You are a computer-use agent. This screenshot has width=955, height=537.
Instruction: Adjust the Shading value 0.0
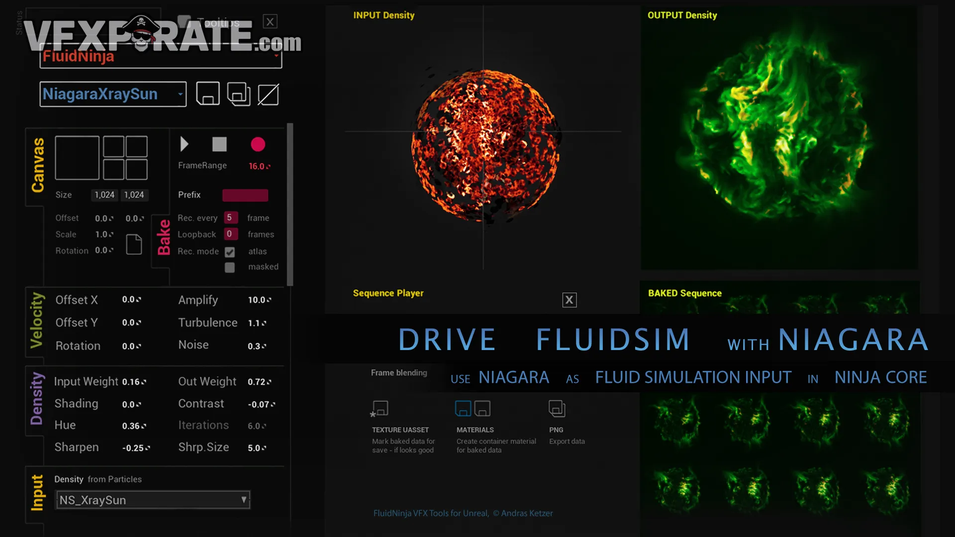click(x=132, y=405)
